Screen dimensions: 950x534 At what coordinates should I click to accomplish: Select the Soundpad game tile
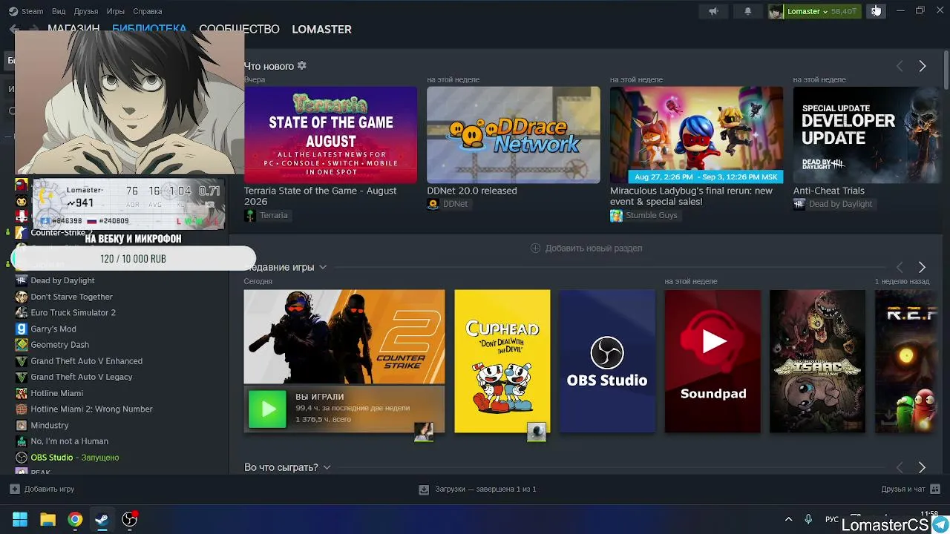coord(712,361)
